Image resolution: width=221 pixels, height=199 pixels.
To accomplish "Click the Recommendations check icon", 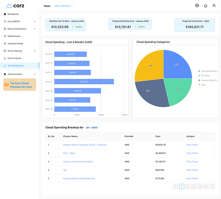I will [x=5, y=29].
